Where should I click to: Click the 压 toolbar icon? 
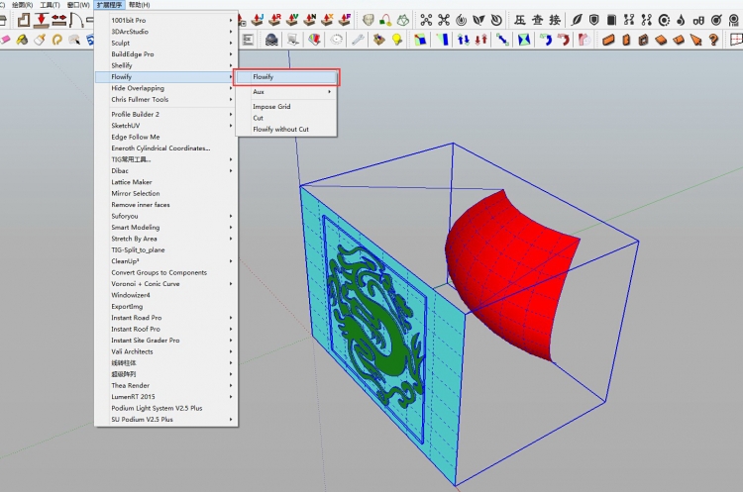click(520, 20)
